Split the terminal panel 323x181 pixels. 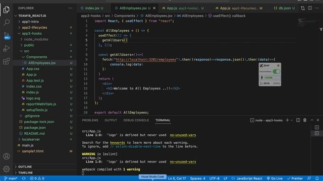pyautogui.click(x=298, y=120)
